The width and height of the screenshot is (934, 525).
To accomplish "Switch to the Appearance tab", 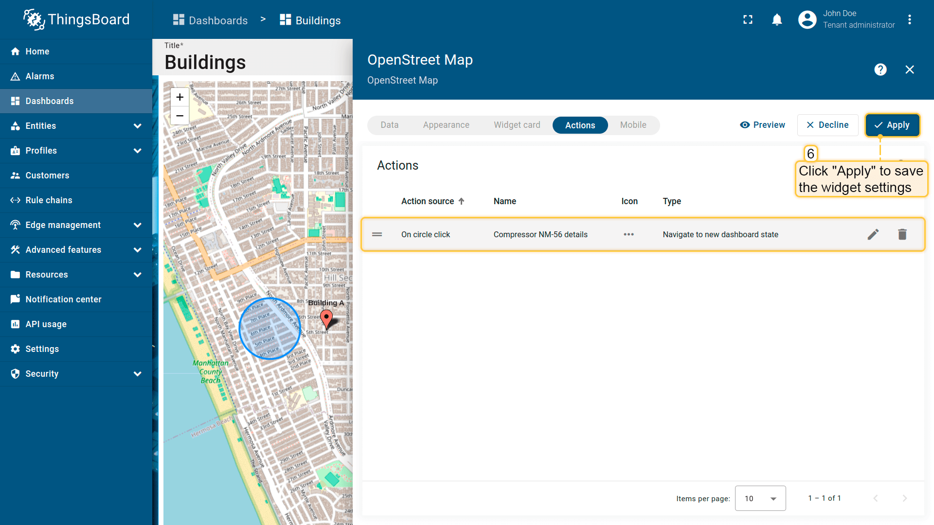I will point(446,125).
